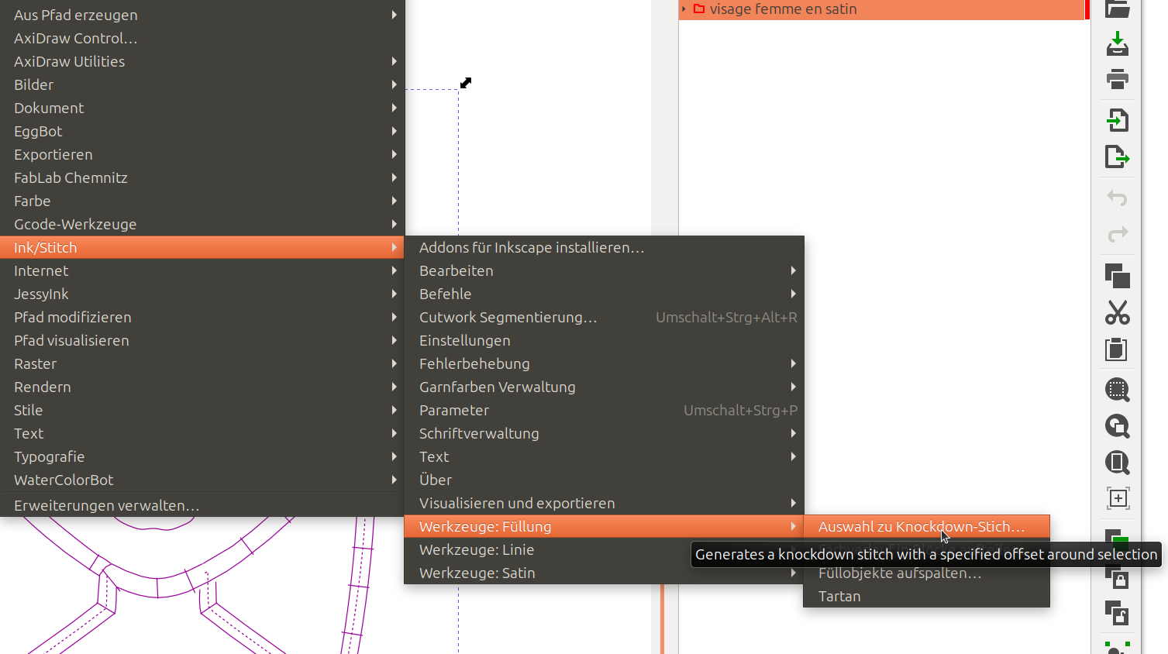This screenshot has width=1168, height=654.
Task: Click the Parameter menu entry
Action: click(605, 410)
